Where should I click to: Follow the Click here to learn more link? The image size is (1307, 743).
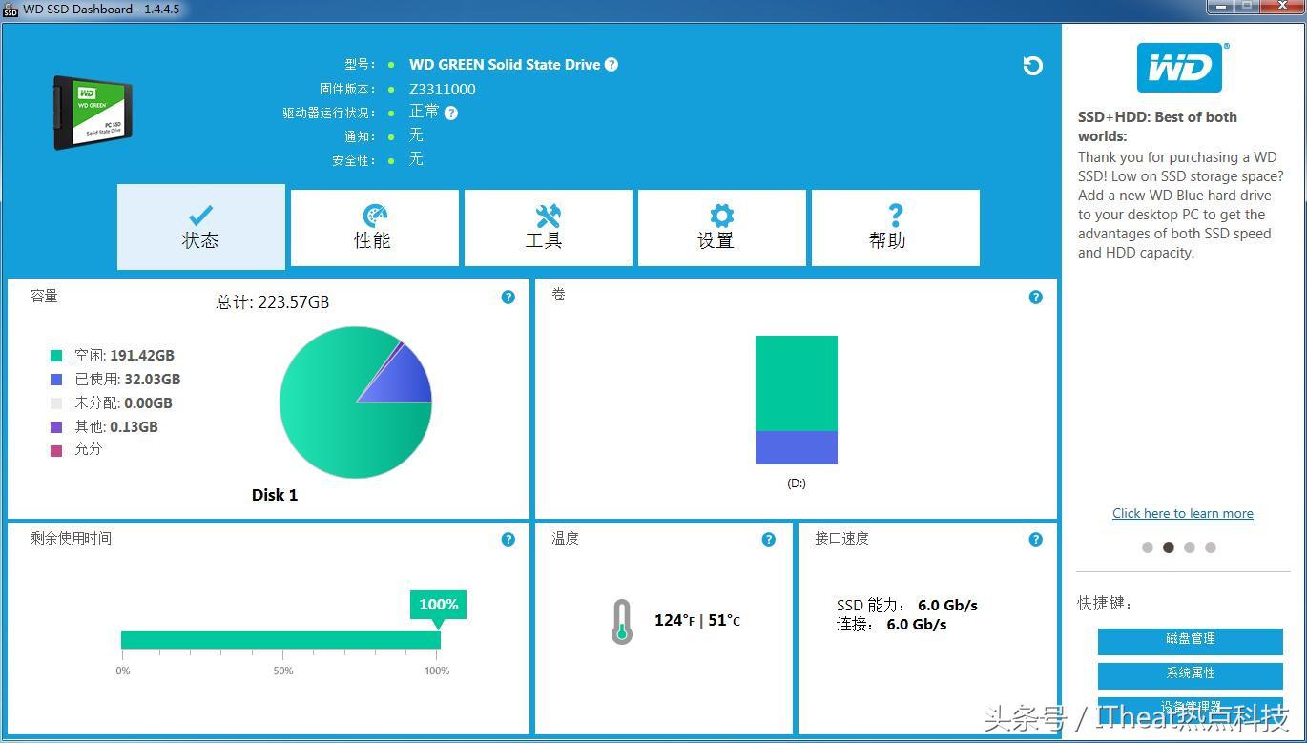coord(1183,513)
